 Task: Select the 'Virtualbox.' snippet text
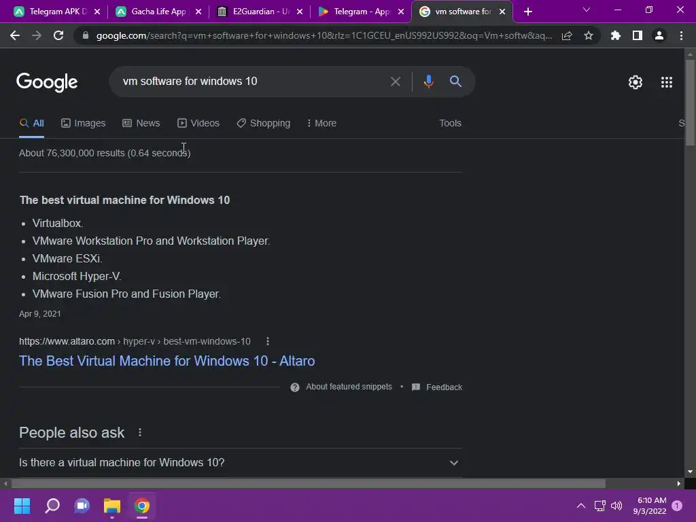[58, 223]
